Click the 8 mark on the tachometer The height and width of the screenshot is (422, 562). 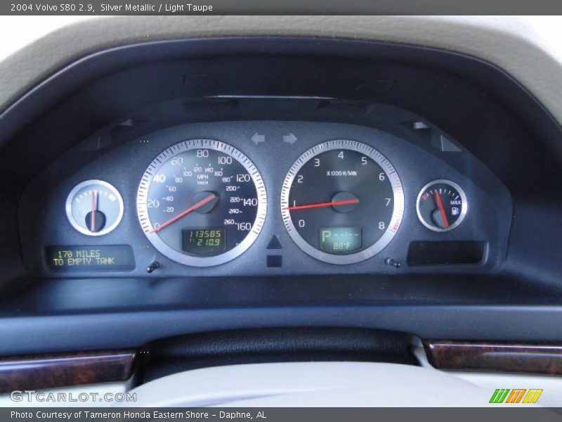[381, 225]
